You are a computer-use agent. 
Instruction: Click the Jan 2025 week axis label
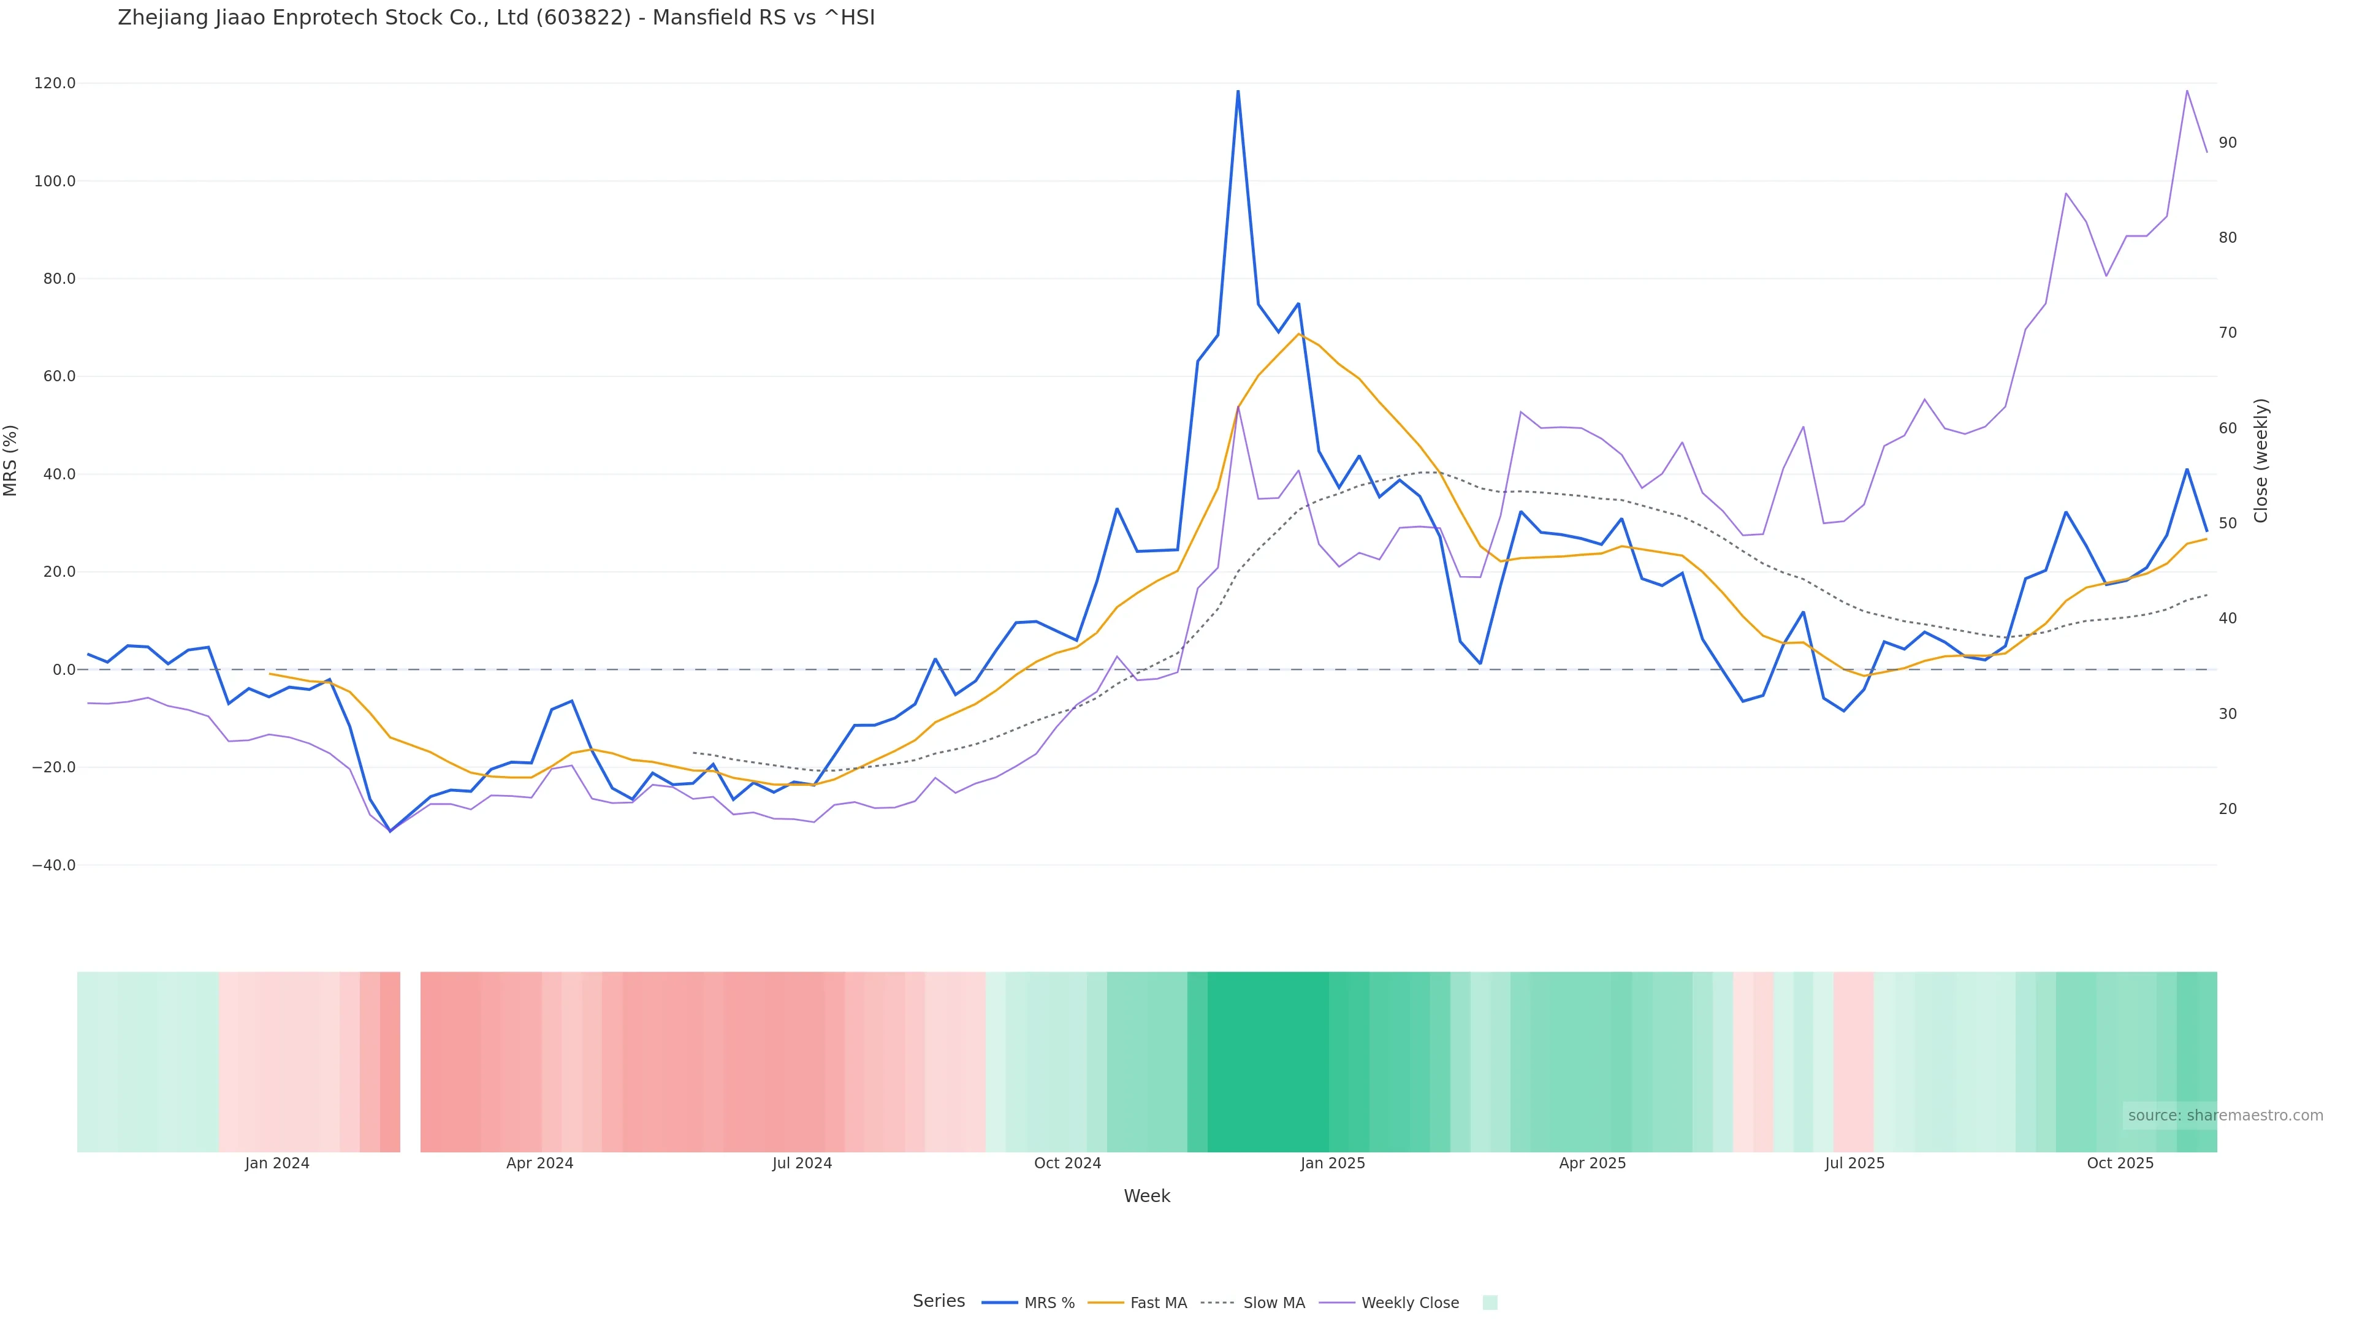(x=1332, y=1163)
